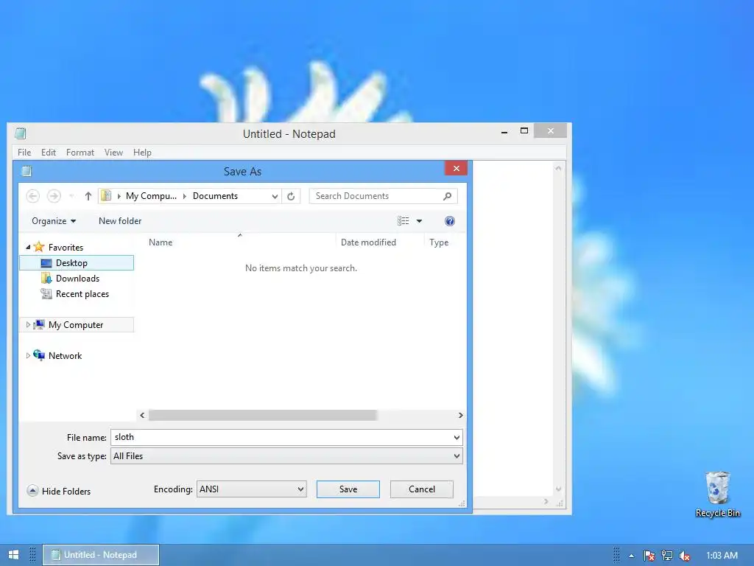Viewport: 754px width, 566px height.
Task: Click the horizontal scrollbar thumb in file list
Action: click(263, 415)
